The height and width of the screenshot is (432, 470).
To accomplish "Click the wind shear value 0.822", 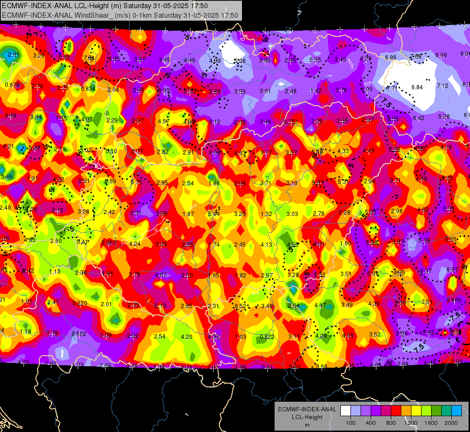I will [x=267, y=336].
